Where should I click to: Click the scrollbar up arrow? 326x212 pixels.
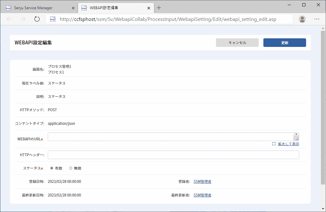coord(323,28)
